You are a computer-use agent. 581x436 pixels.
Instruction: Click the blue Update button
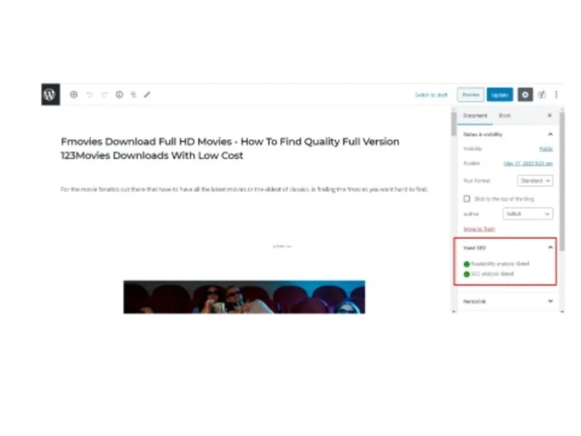(x=500, y=95)
